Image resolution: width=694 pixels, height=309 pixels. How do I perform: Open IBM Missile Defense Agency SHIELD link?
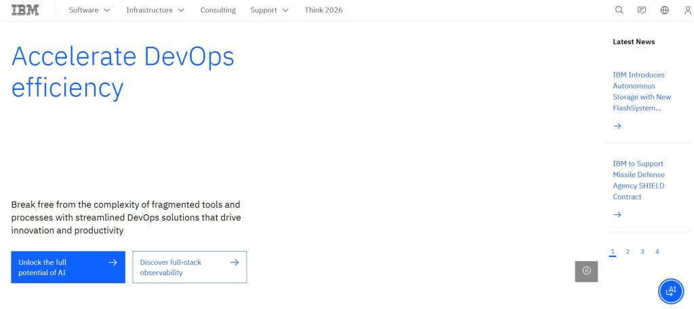click(638, 180)
